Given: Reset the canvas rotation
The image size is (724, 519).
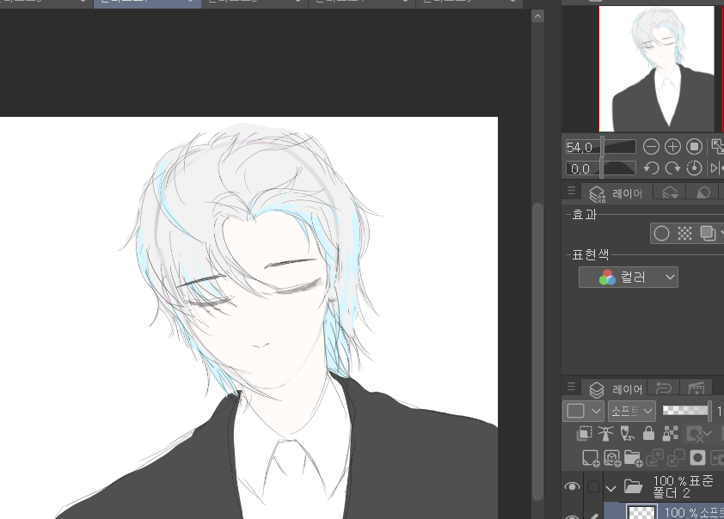Looking at the screenshot, I should click(694, 168).
